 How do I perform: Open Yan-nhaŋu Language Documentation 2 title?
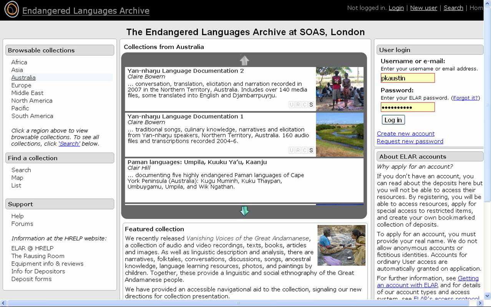186,71
